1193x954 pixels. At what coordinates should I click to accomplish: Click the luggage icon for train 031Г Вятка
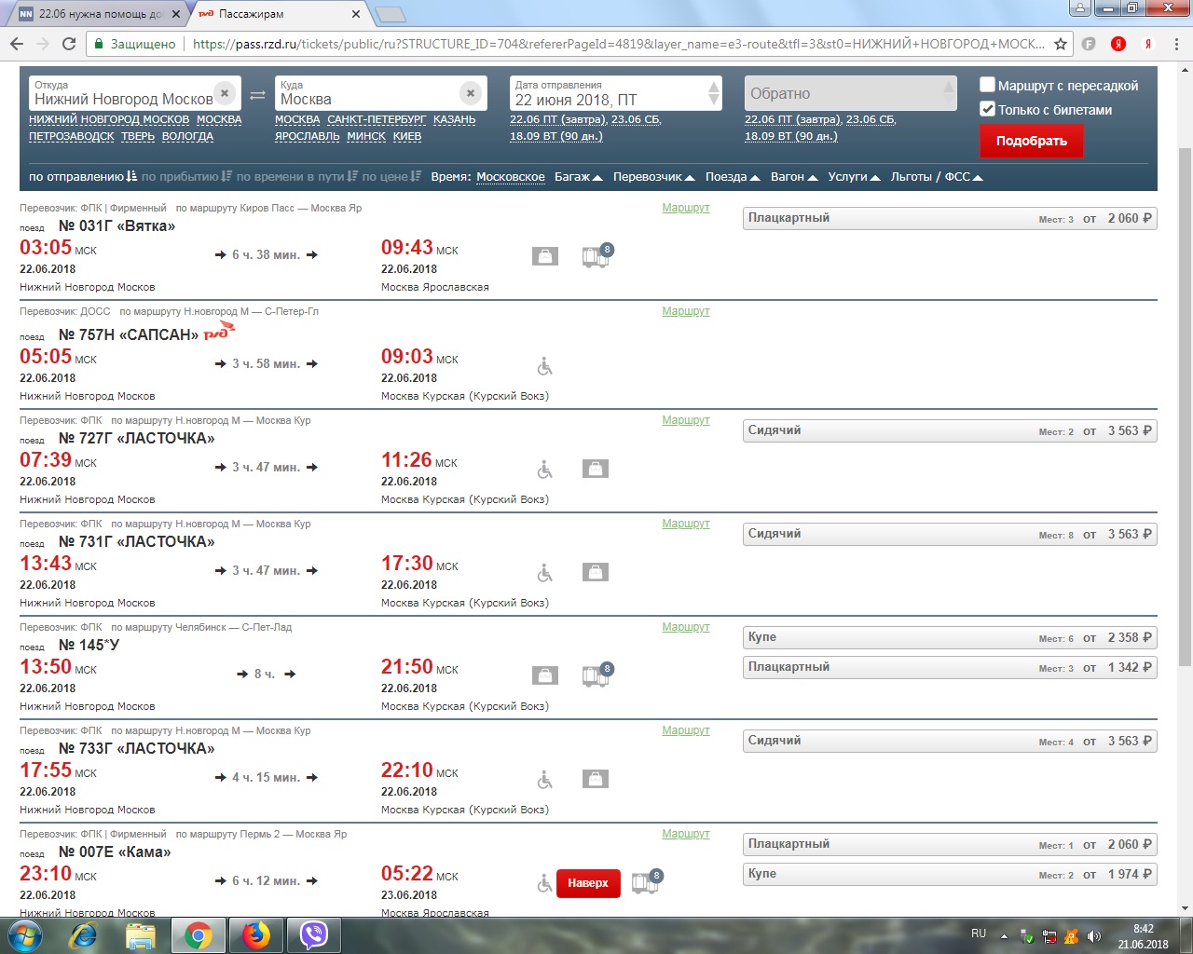click(x=545, y=256)
